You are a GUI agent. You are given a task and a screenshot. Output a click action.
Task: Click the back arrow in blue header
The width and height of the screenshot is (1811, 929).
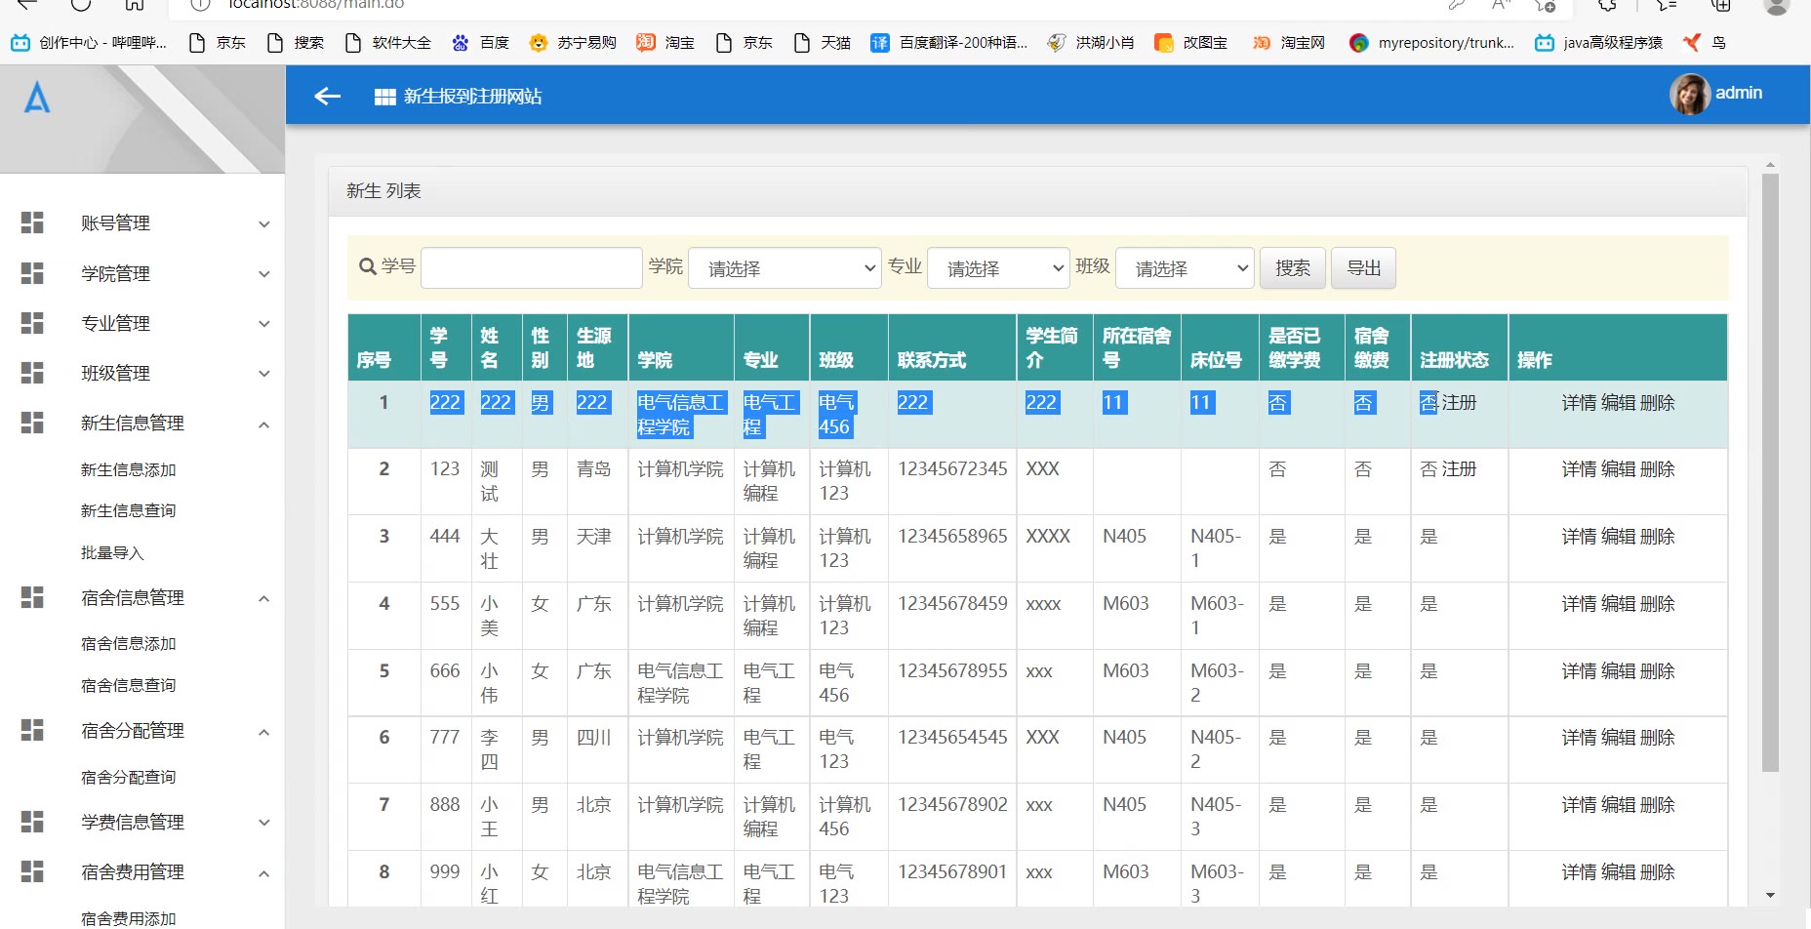click(x=327, y=96)
